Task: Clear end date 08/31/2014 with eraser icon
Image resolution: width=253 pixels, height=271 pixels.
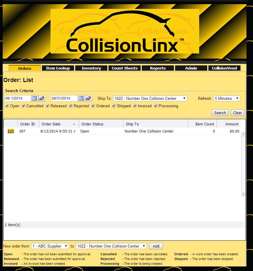Action: pyautogui.click(x=89, y=98)
